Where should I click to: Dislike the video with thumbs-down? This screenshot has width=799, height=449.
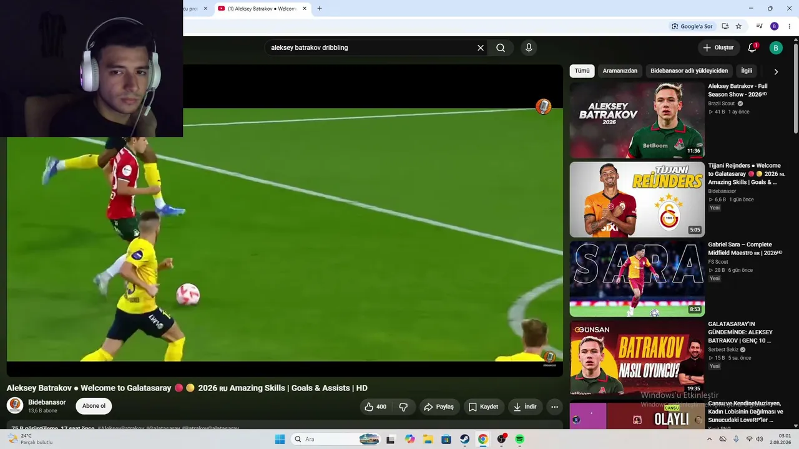[403, 407]
